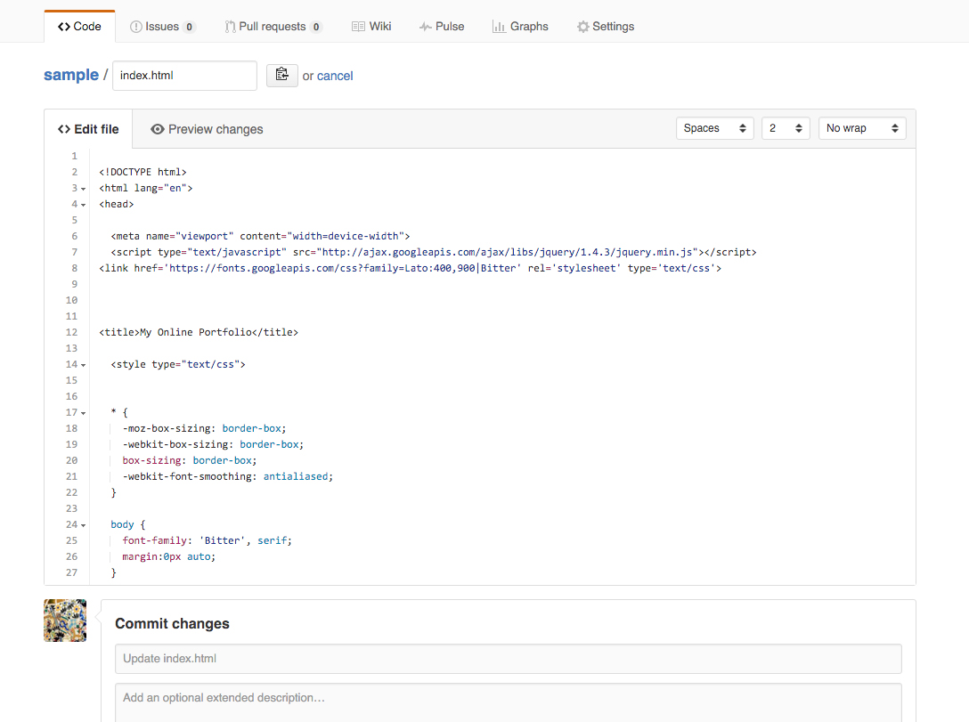Collapse the fold arrow on line 4

84,205
